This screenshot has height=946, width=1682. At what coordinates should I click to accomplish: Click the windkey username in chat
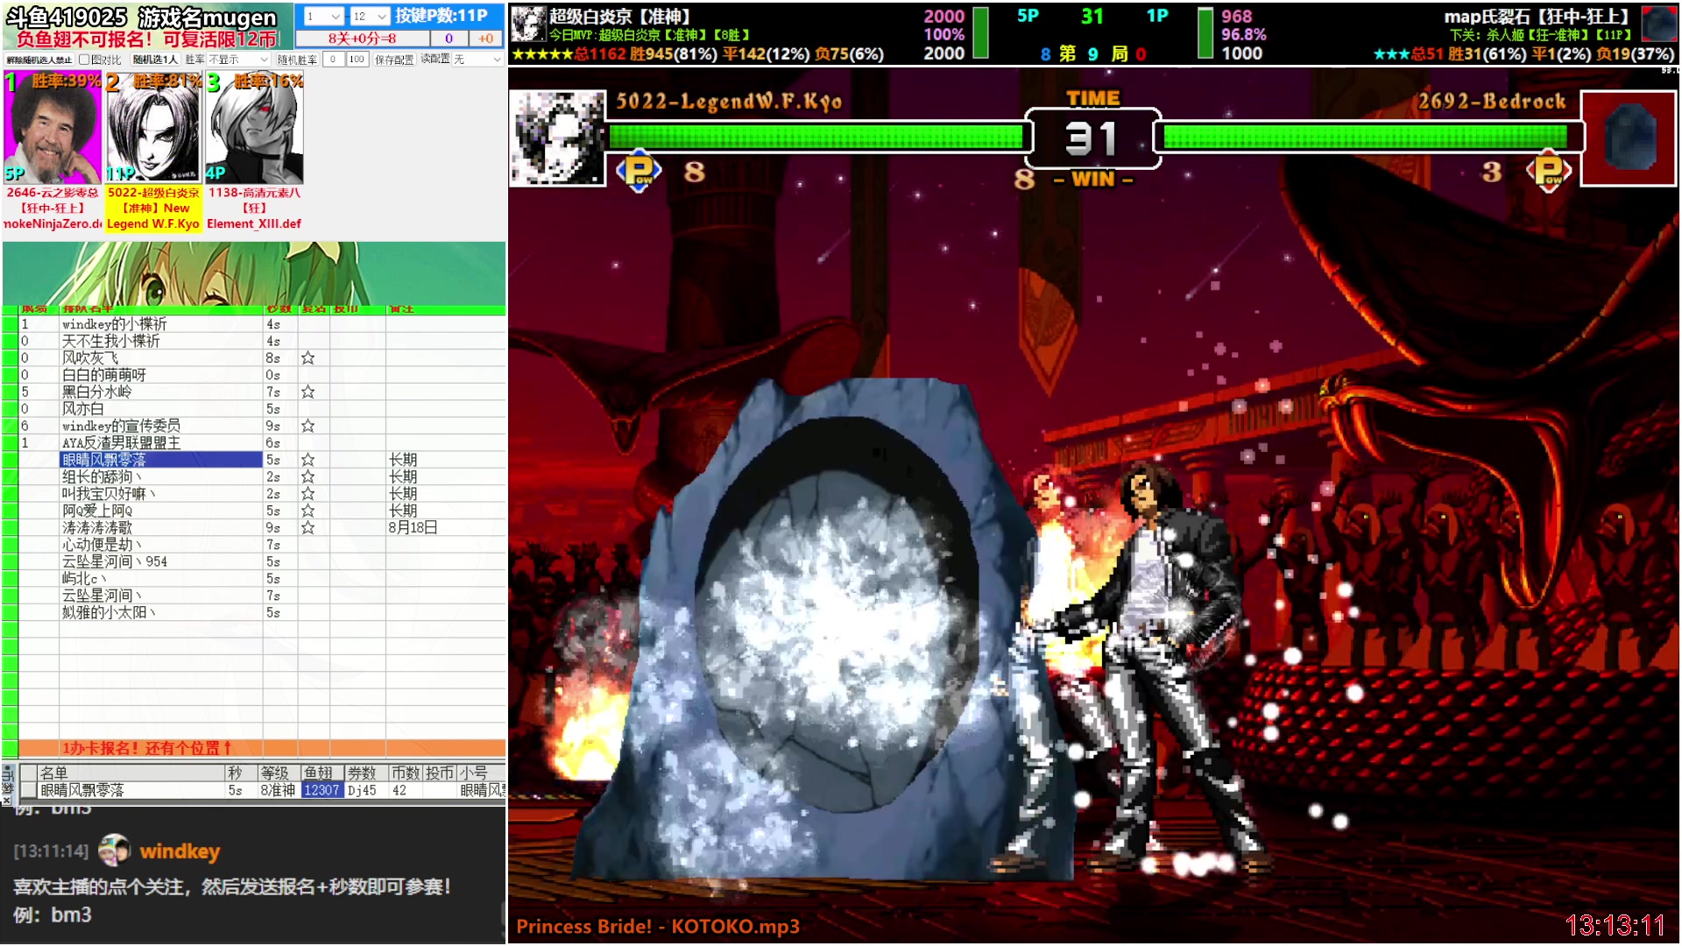(180, 851)
